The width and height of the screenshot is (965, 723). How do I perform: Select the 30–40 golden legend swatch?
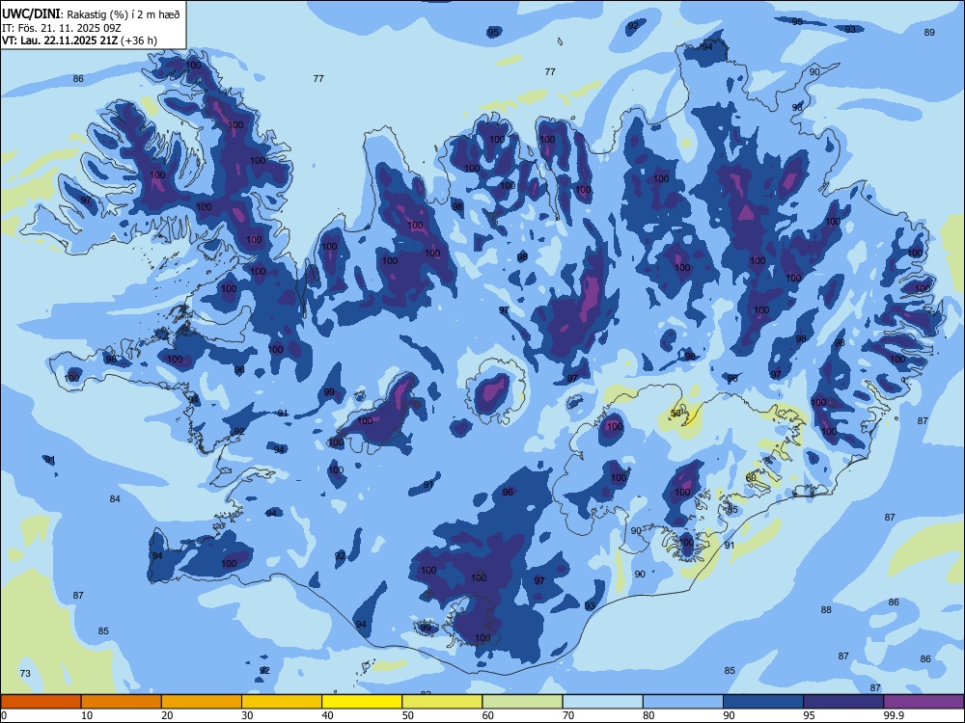[282, 702]
